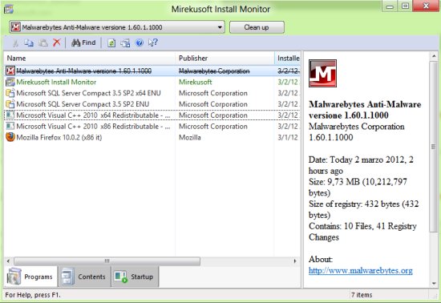The height and width of the screenshot is (303, 441).
Task: Select Microsoft SQL Server Compact x64 ENU row
Action: coord(152,93)
